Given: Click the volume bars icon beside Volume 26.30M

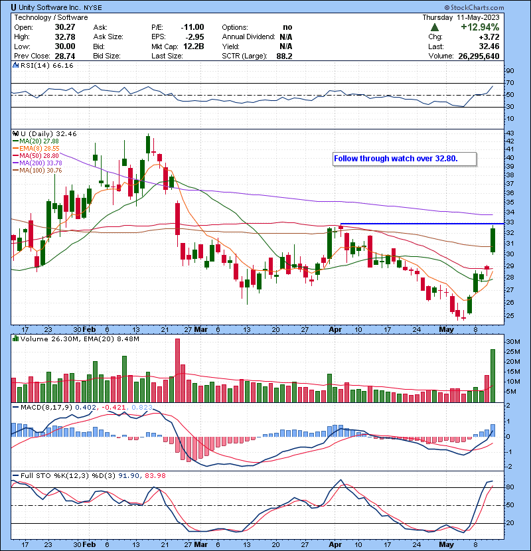Looking at the screenshot, I should [x=15, y=339].
